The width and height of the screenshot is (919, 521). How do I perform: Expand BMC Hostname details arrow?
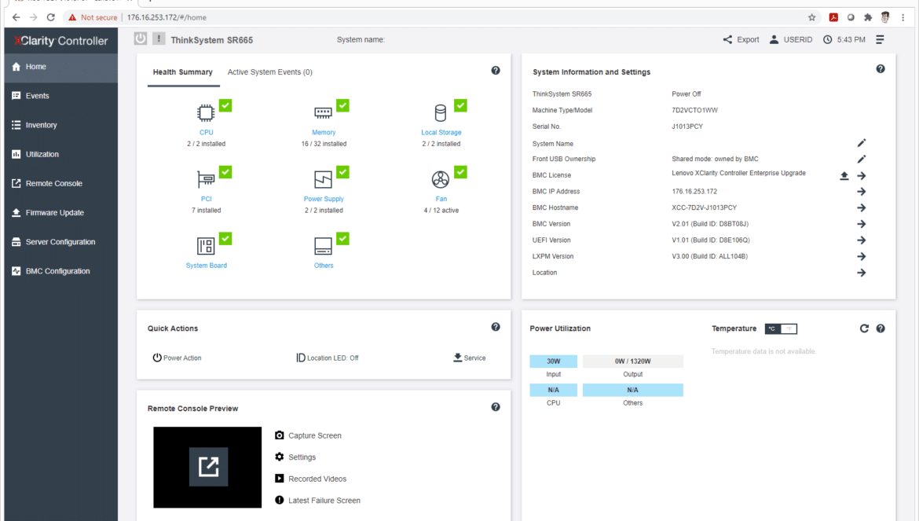coord(862,208)
